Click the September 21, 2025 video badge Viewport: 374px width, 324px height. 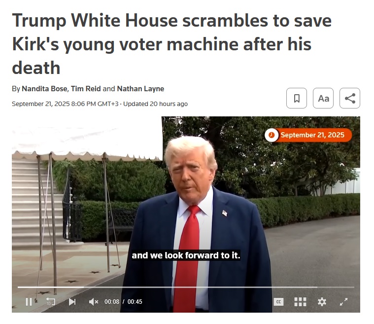tap(308, 135)
